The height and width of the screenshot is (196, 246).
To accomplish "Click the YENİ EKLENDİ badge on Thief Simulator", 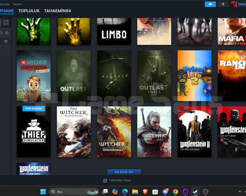I will pyautogui.click(x=34, y=109).
